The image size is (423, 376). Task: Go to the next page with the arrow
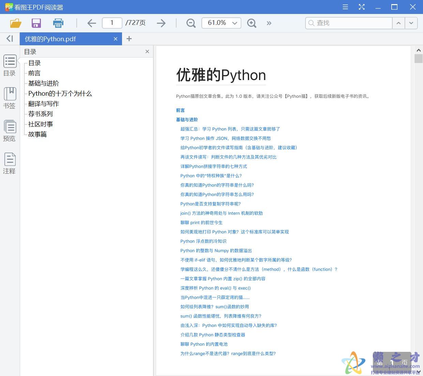point(161,23)
